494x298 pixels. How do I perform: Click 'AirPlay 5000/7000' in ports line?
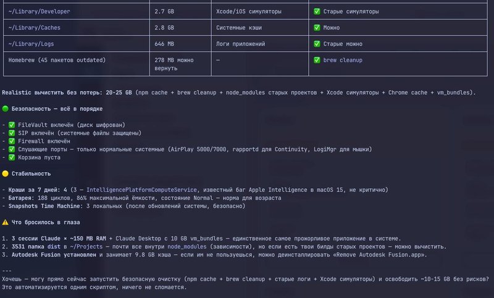pyautogui.click(x=198, y=149)
